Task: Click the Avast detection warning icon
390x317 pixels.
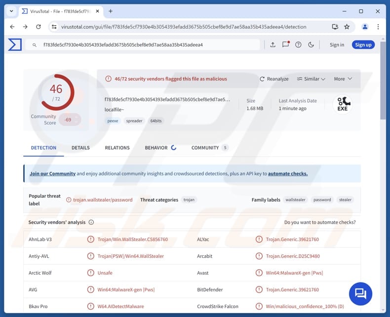Action: [259, 273]
